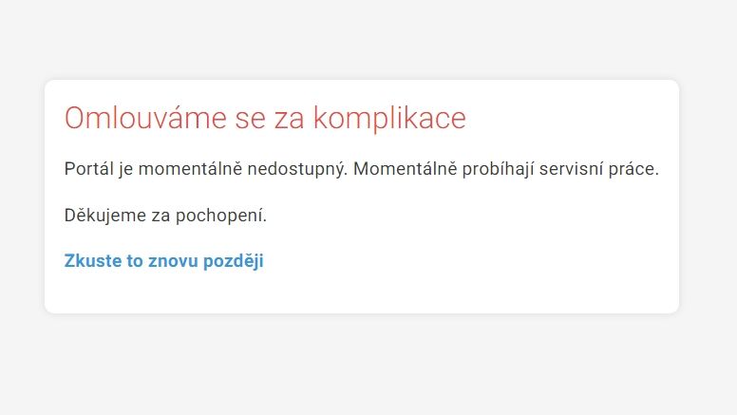Click the word 'Zkuste' in the blue link
Image resolution: width=737 pixels, height=415 pixels.
point(92,261)
